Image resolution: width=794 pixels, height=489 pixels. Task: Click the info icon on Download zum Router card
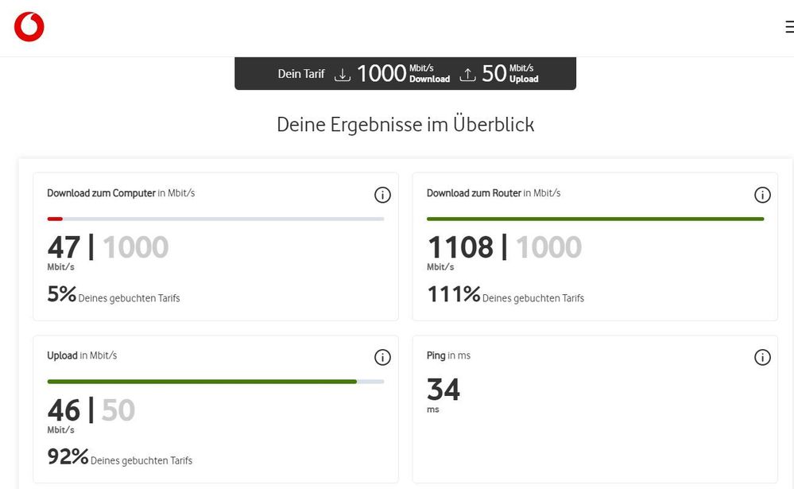pos(762,195)
